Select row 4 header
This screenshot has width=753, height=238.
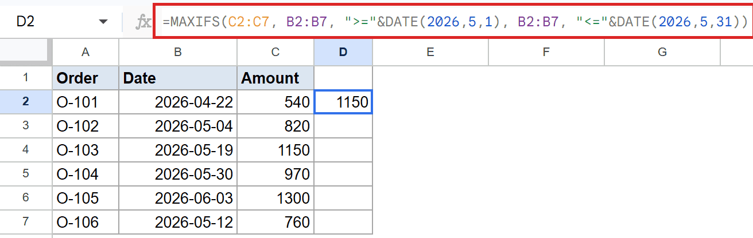(x=26, y=150)
